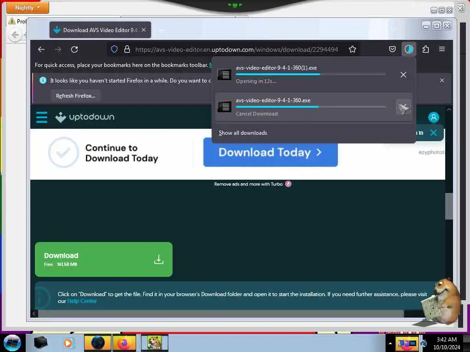Click back arrow in the Nightly window
Screen dimensions: 470x352
click(15, 35)
